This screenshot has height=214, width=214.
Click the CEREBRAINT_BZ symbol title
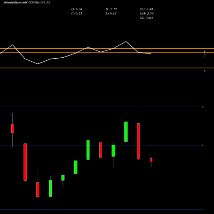(39, 3)
